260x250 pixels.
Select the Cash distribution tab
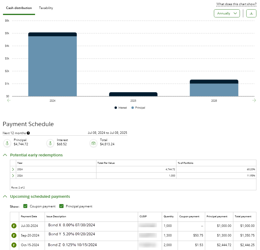19,8
